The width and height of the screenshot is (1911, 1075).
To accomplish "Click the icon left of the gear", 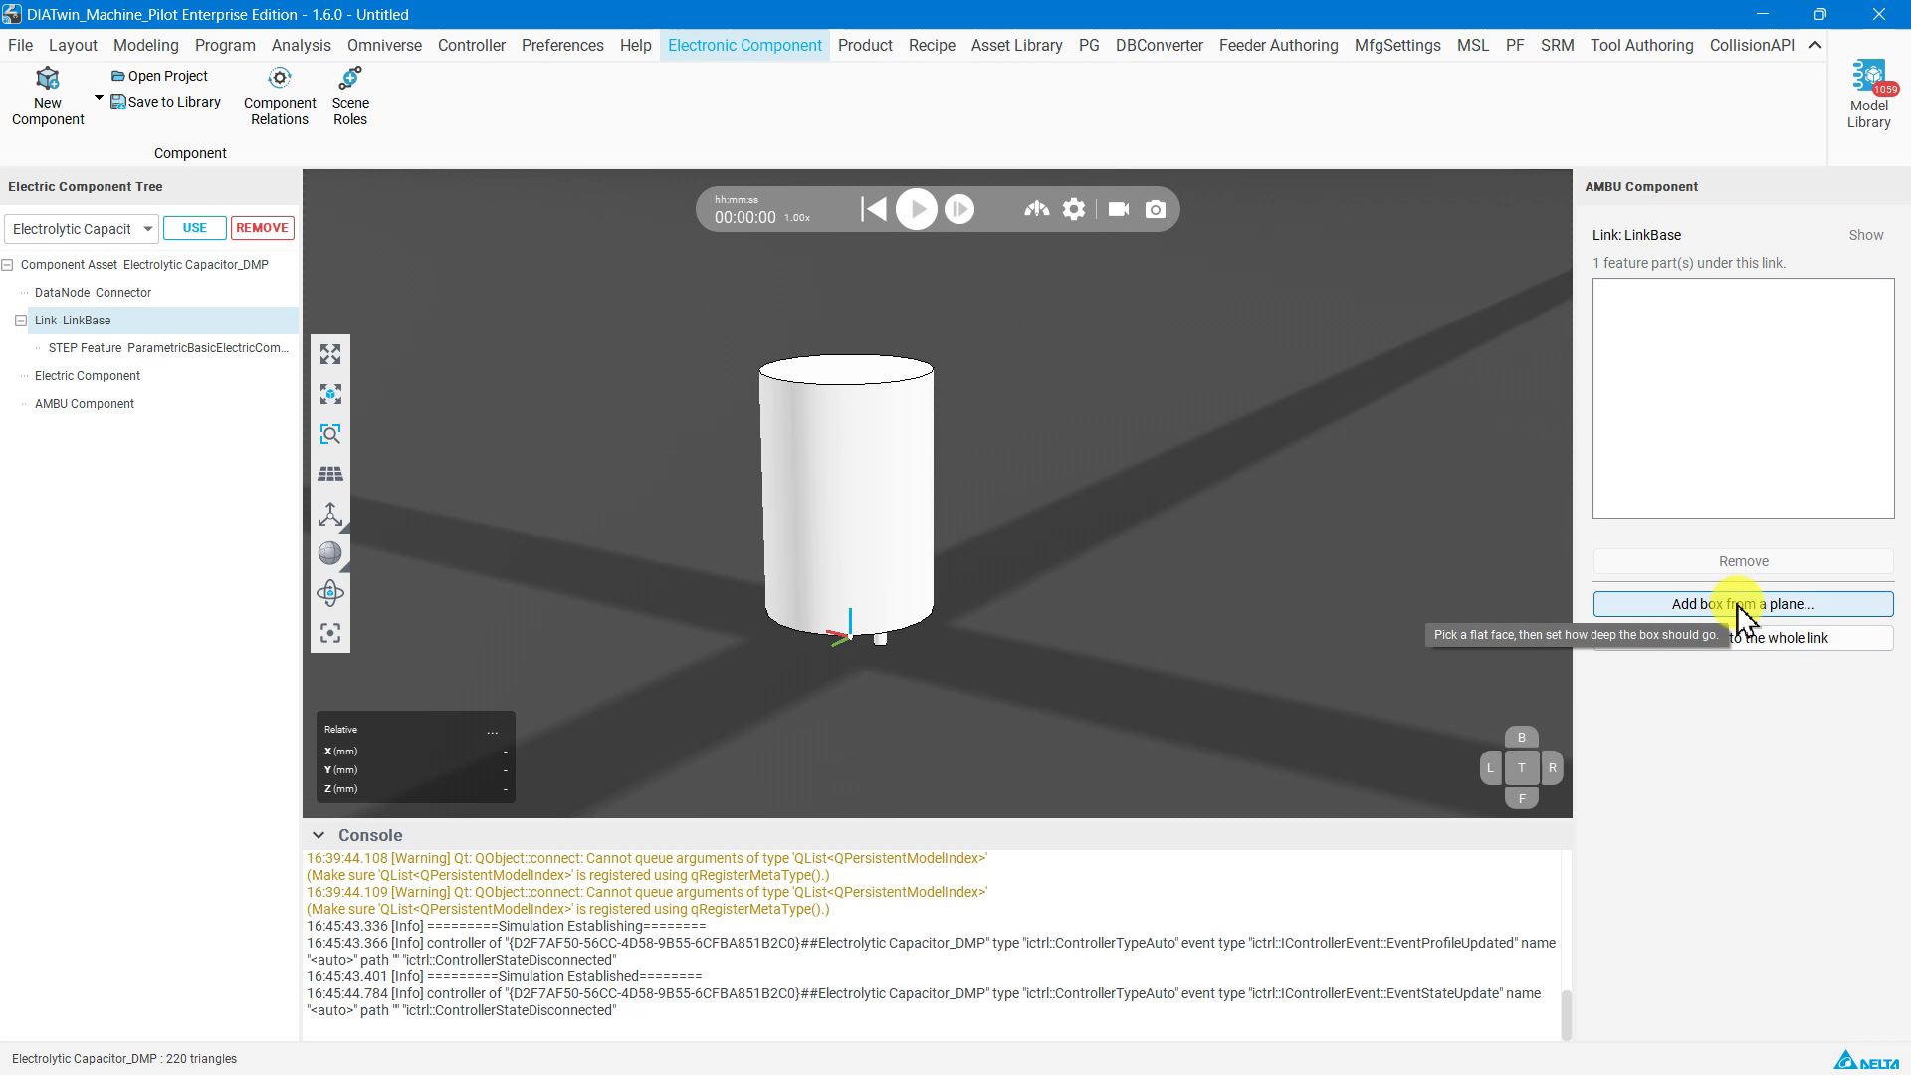I will (x=1036, y=209).
